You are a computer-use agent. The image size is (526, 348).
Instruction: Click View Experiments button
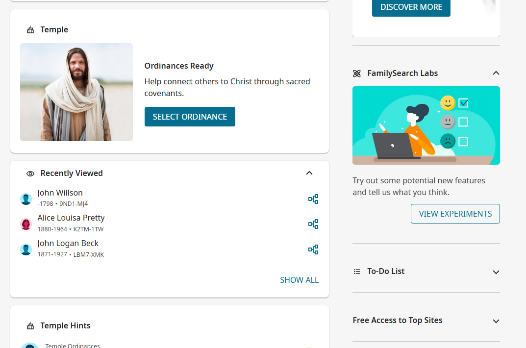455,214
